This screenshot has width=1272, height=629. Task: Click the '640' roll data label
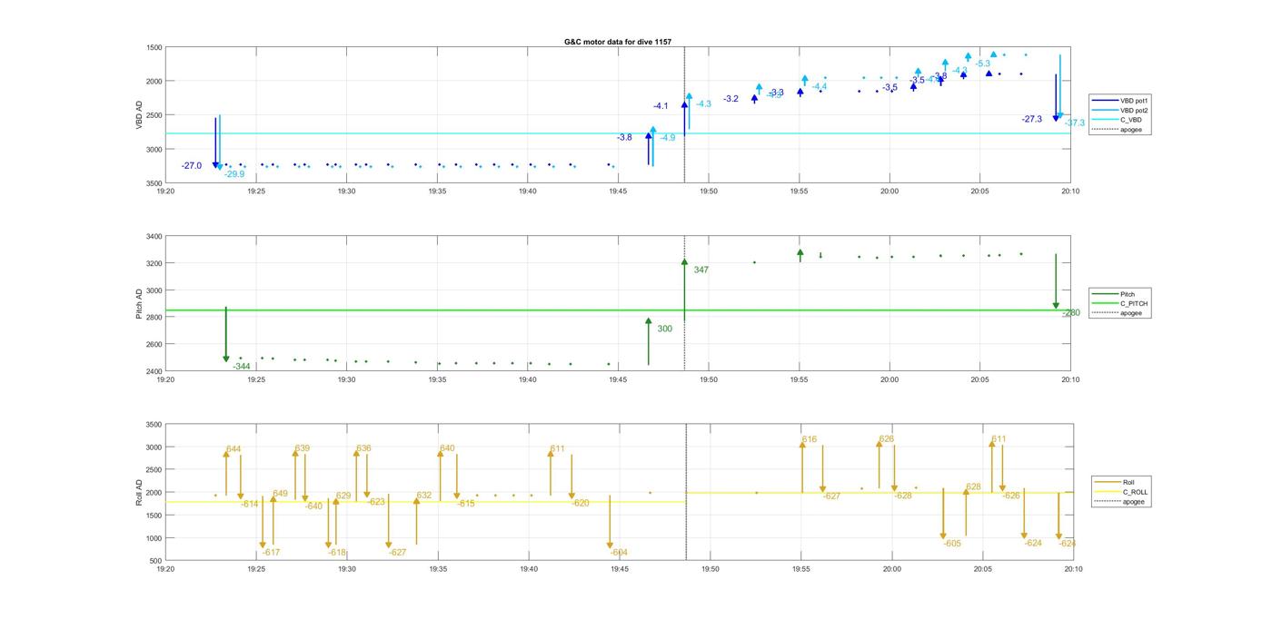(447, 447)
